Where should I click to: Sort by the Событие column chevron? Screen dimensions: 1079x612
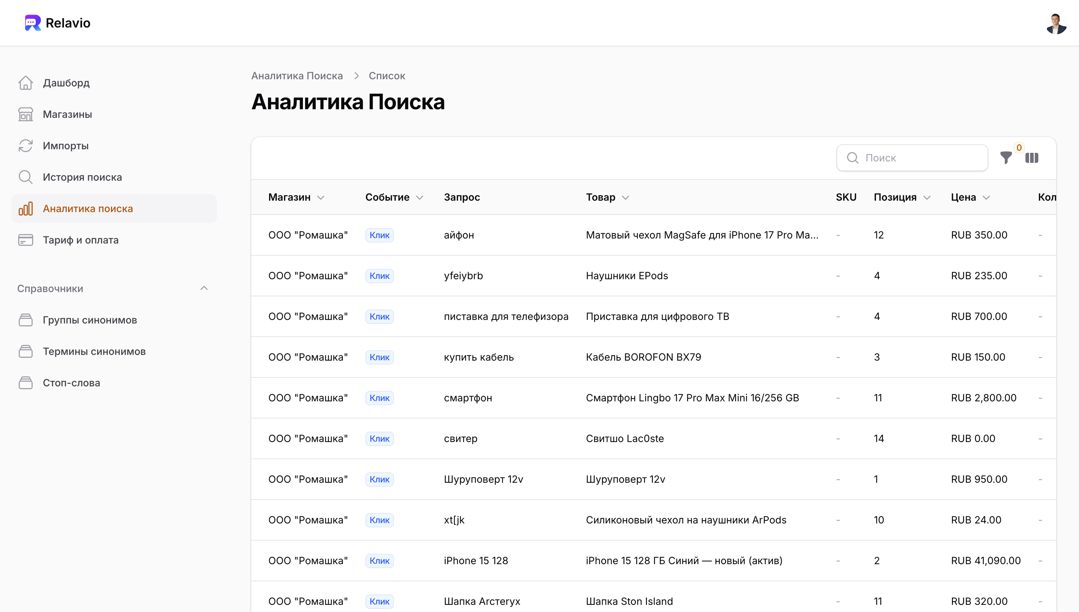click(420, 197)
